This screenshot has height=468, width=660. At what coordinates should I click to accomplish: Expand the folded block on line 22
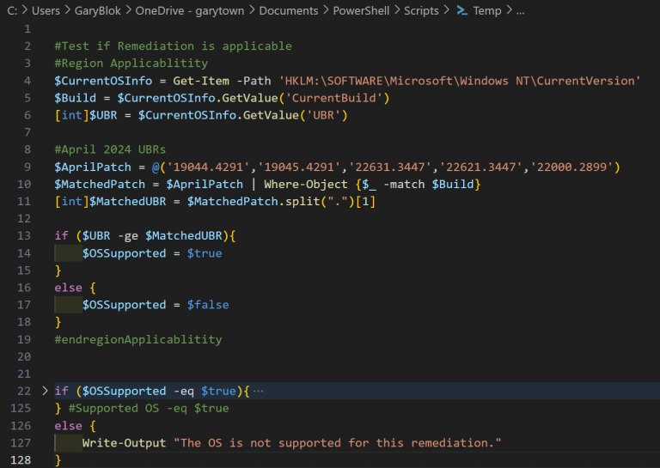point(45,391)
